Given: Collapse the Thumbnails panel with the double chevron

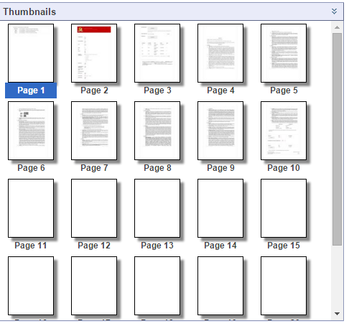Looking at the screenshot, I should coord(334,11).
